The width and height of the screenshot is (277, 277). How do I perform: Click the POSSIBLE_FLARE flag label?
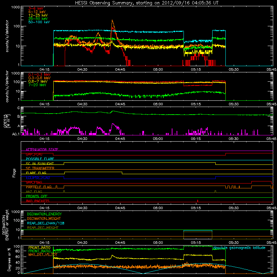coord(40,159)
